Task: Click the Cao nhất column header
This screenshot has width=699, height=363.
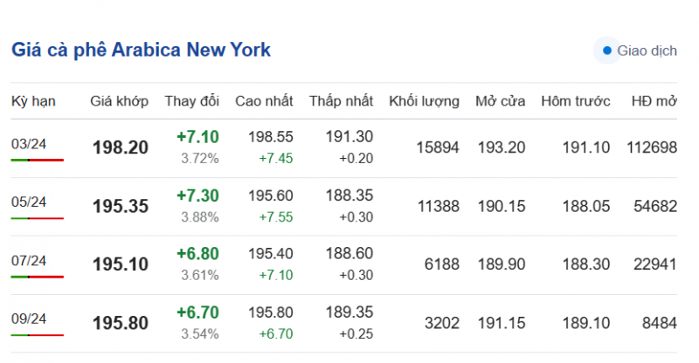Action: coord(264,101)
